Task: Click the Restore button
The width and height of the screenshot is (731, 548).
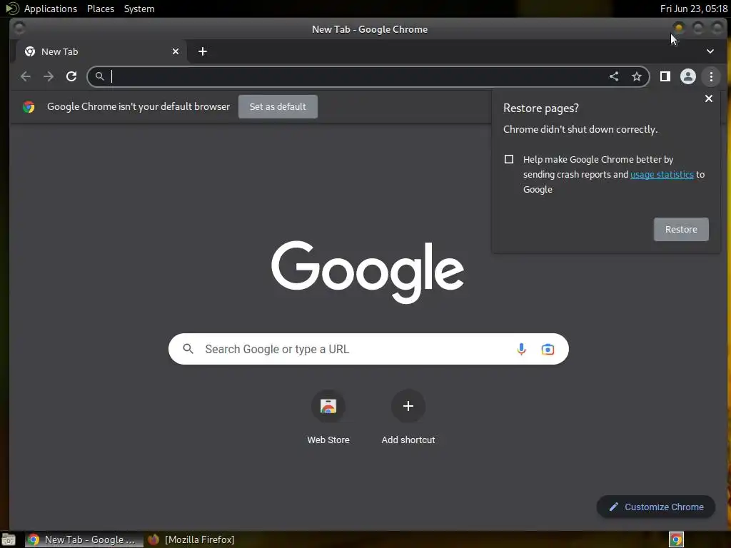Action: click(681, 229)
